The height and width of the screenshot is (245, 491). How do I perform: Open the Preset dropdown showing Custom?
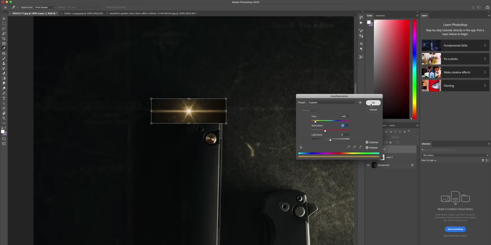point(332,102)
